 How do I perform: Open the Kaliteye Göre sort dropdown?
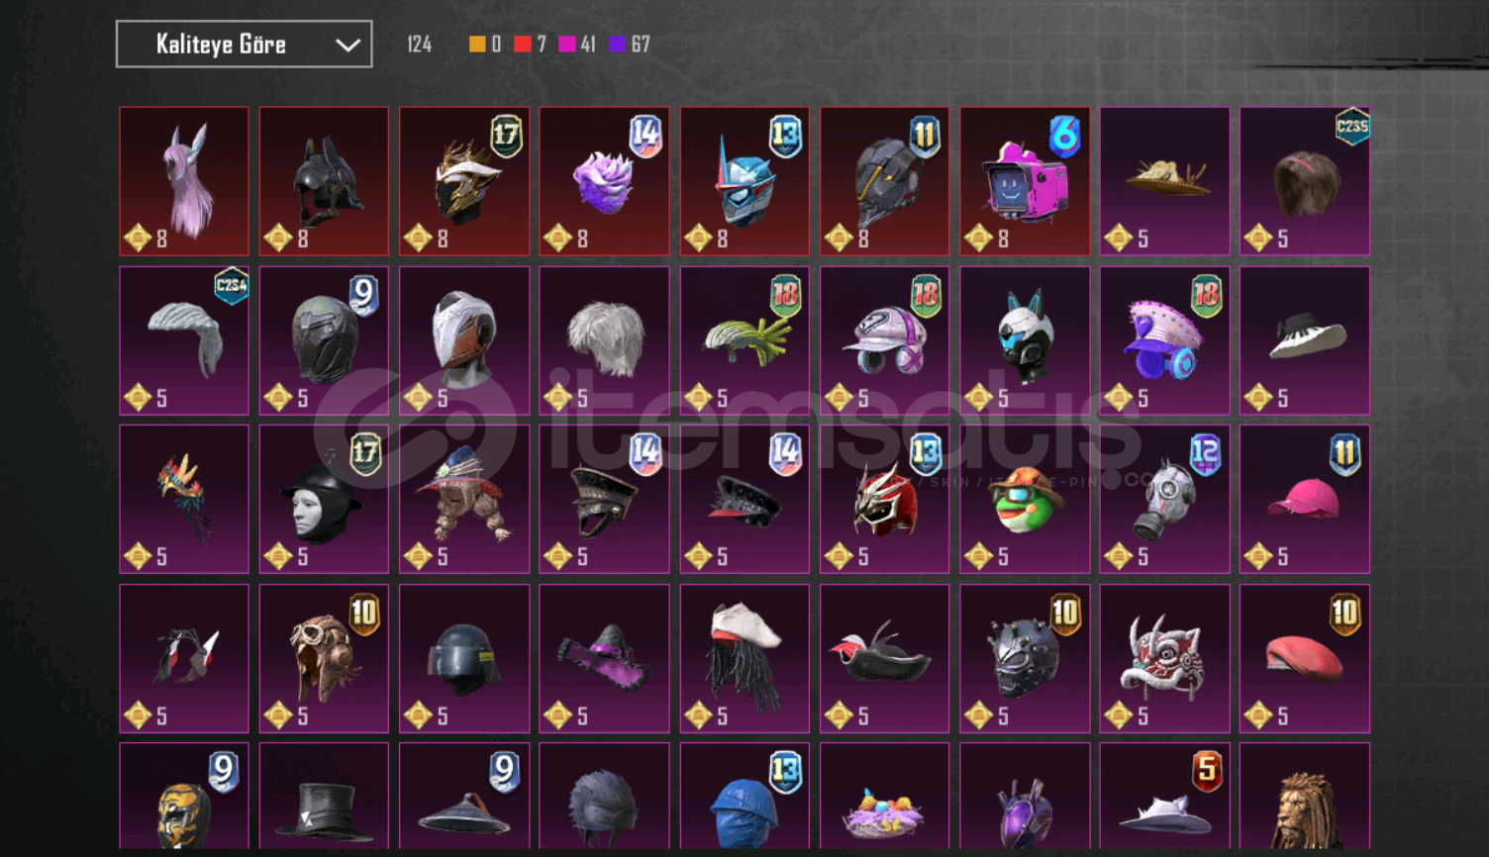click(244, 45)
